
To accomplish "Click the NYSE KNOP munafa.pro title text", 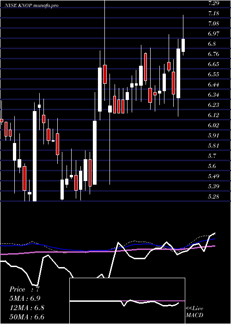I will pos(31,6).
